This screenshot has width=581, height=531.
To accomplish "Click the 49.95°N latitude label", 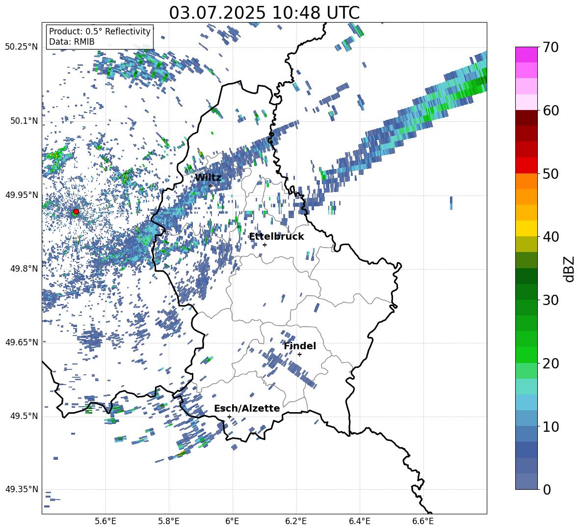I will (22, 195).
